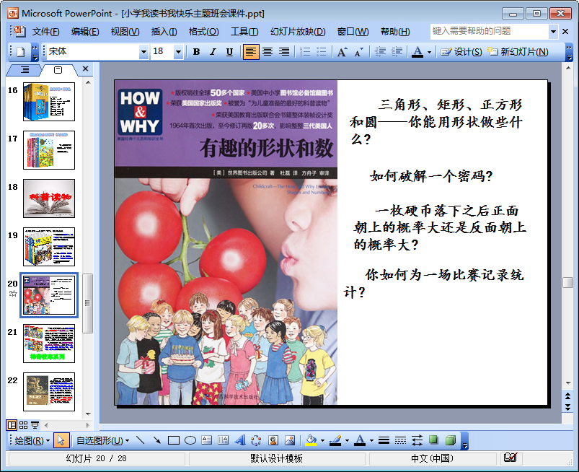Insert diagram or organization chart

coord(256,440)
